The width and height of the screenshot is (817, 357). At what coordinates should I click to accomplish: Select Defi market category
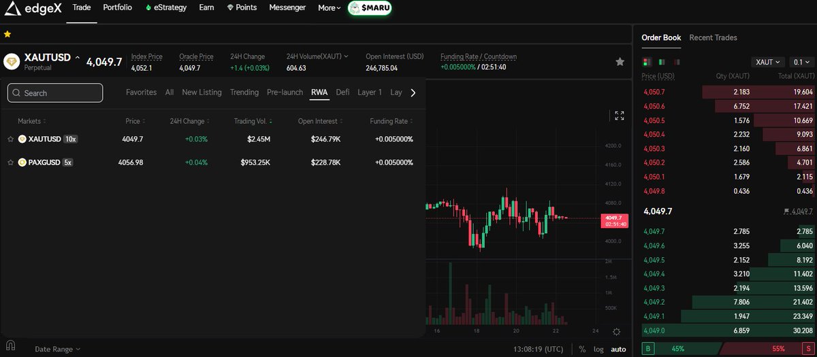(343, 92)
